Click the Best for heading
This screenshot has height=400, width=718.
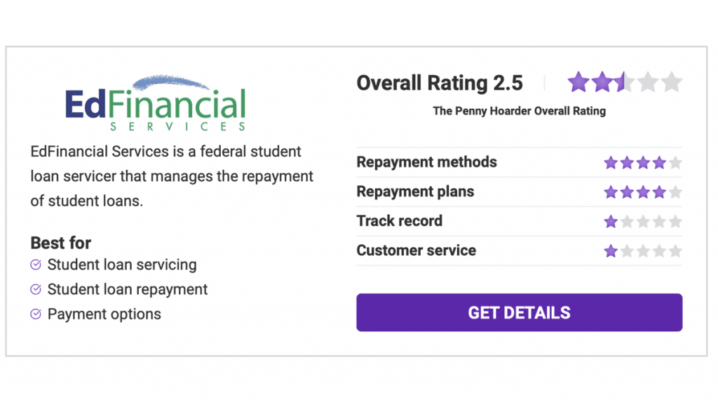click(61, 243)
